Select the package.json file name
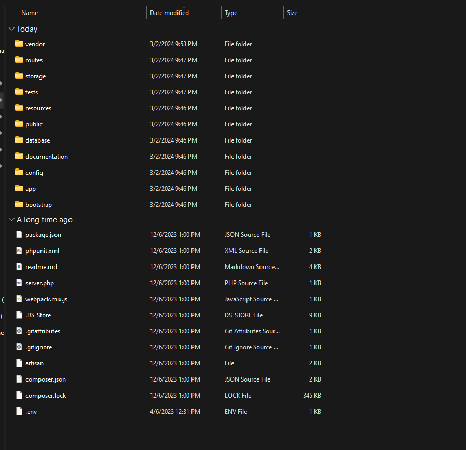The height and width of the screenshot is (450, 466). [x=44, y=235]
